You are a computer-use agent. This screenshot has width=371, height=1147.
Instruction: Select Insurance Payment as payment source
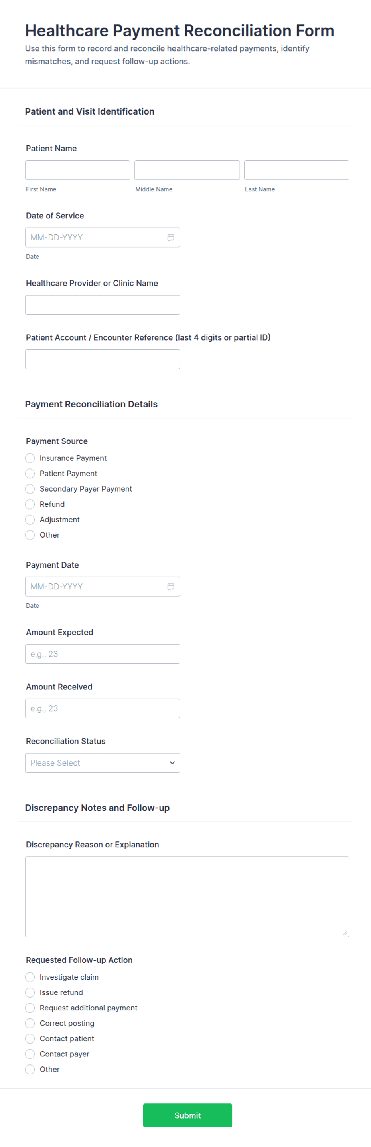pos(30,458)
